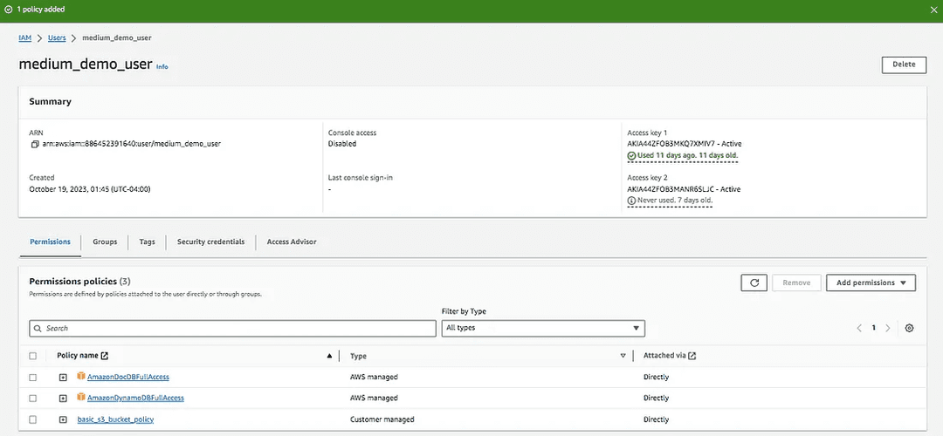943x436 pixels.
Task: Click the '1 policy added' banner text
Action: pos(41,10)
